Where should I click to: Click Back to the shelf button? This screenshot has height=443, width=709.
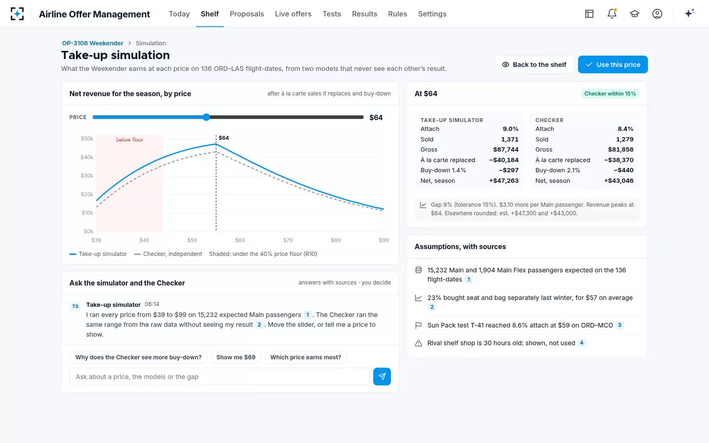click(534, 64)
